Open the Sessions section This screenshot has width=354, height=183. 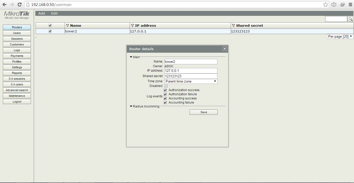[x=17, y=39]
